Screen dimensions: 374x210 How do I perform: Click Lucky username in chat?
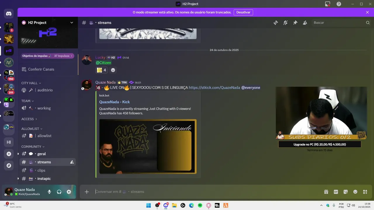click(x=100, y=57)
